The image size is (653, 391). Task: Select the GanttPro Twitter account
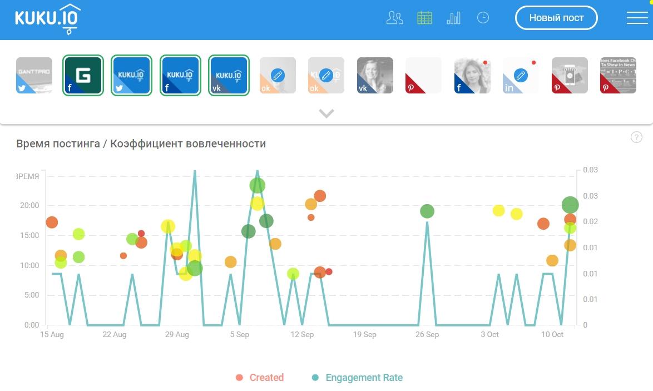tap(34, 76)
